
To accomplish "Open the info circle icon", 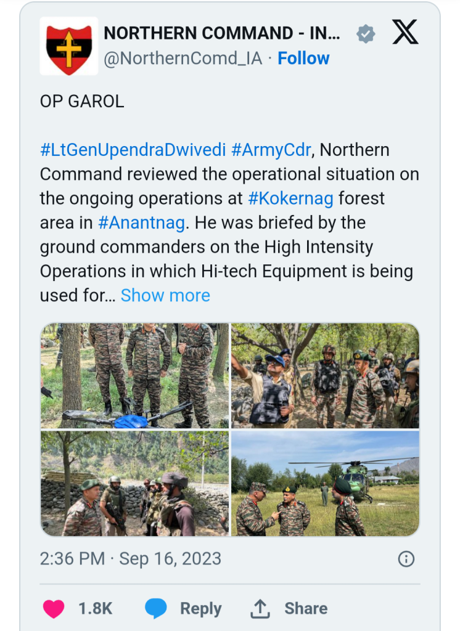I will 406,559.
